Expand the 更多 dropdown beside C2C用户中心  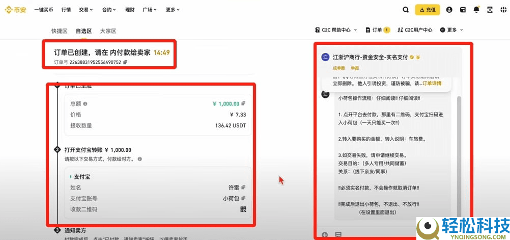click(451, 30)
